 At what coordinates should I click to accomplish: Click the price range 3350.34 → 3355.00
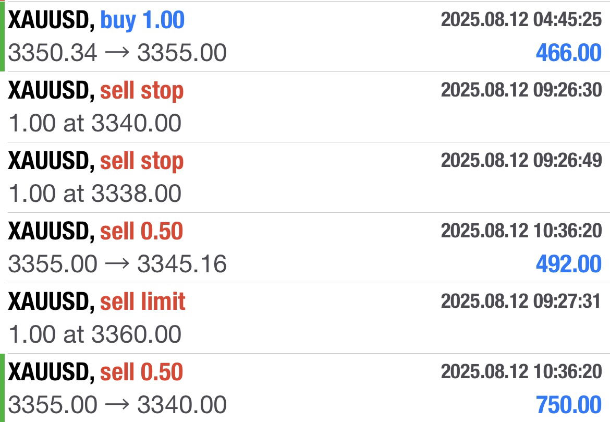coord(117,53)
